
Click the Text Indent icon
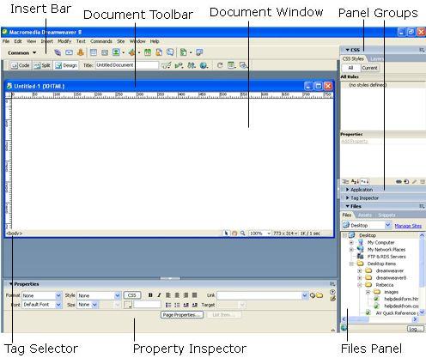[x=195, y=305]
